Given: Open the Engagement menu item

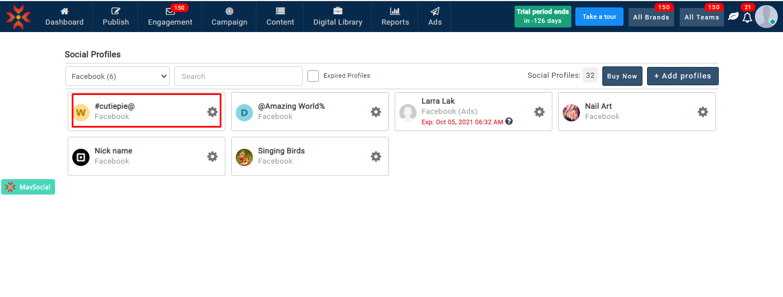Looking at the screenshot, I should tap(170, 17).
